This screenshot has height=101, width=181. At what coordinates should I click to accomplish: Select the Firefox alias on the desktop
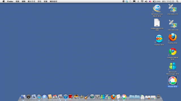(x=173, y=39)
